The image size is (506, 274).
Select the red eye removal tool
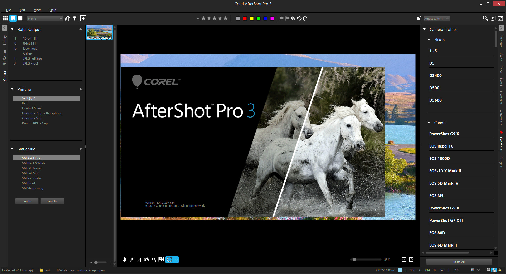(x=154, y=260)
